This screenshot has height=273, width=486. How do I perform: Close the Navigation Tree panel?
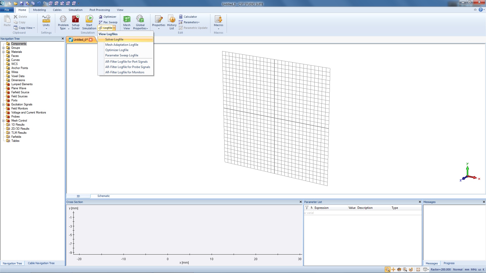63,39
